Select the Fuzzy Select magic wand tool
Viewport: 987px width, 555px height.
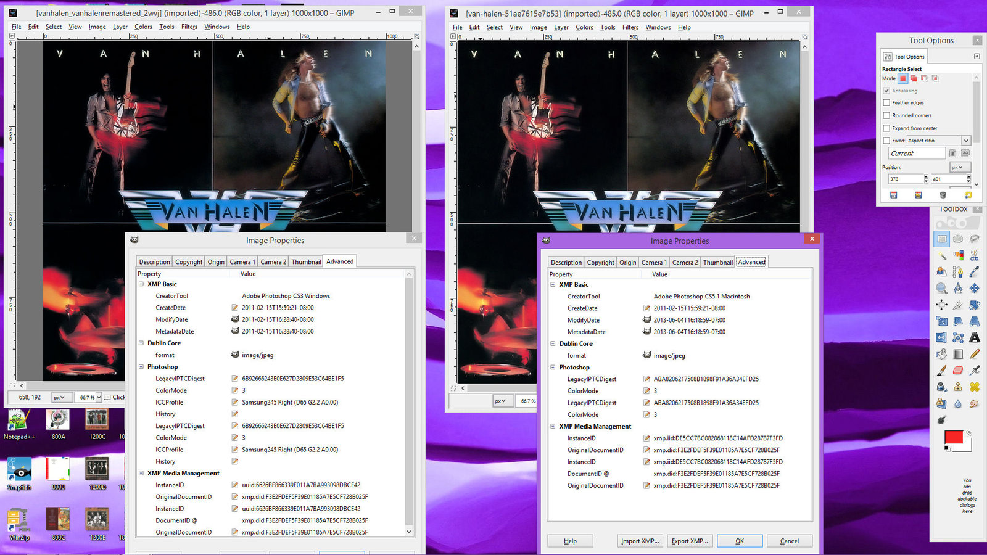tap(941, 255)
